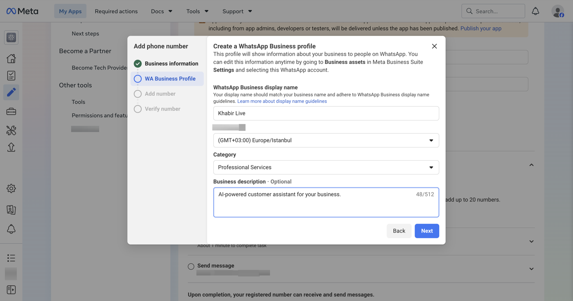The height and width of the screenshot is (301, 573).
Task: Click the search magnifier icon
Action: pyautogui.click(x=469, y=11)
